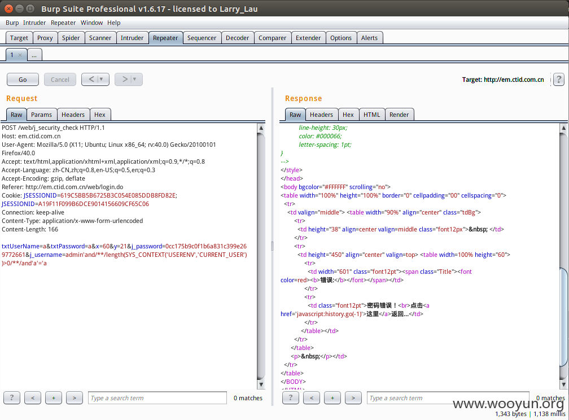Switch Response view to Hex
Image resolution: width=569 pixels, height=420 pixels.
point(348,115)
